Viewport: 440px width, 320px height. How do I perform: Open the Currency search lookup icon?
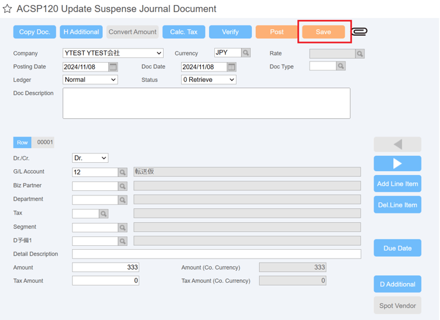click(246, 52)
